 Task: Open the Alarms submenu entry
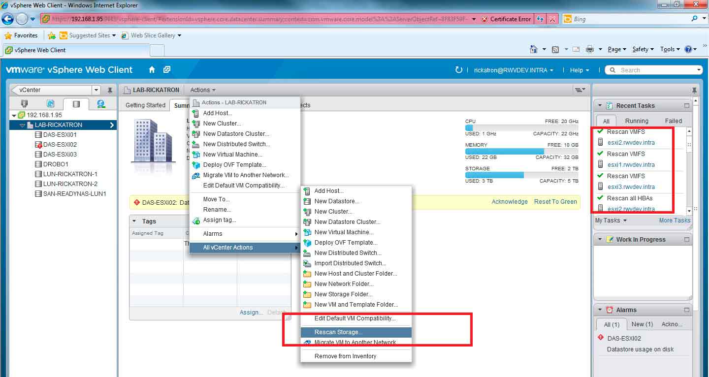(245, 234)
